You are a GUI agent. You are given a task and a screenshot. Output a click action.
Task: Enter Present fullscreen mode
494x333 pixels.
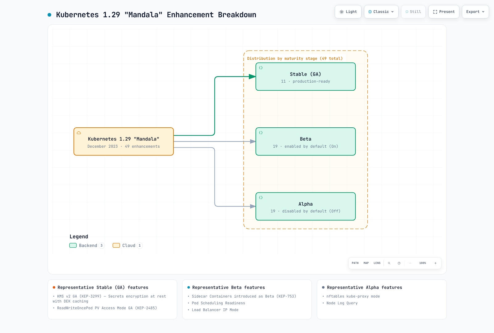pos(444,12)
